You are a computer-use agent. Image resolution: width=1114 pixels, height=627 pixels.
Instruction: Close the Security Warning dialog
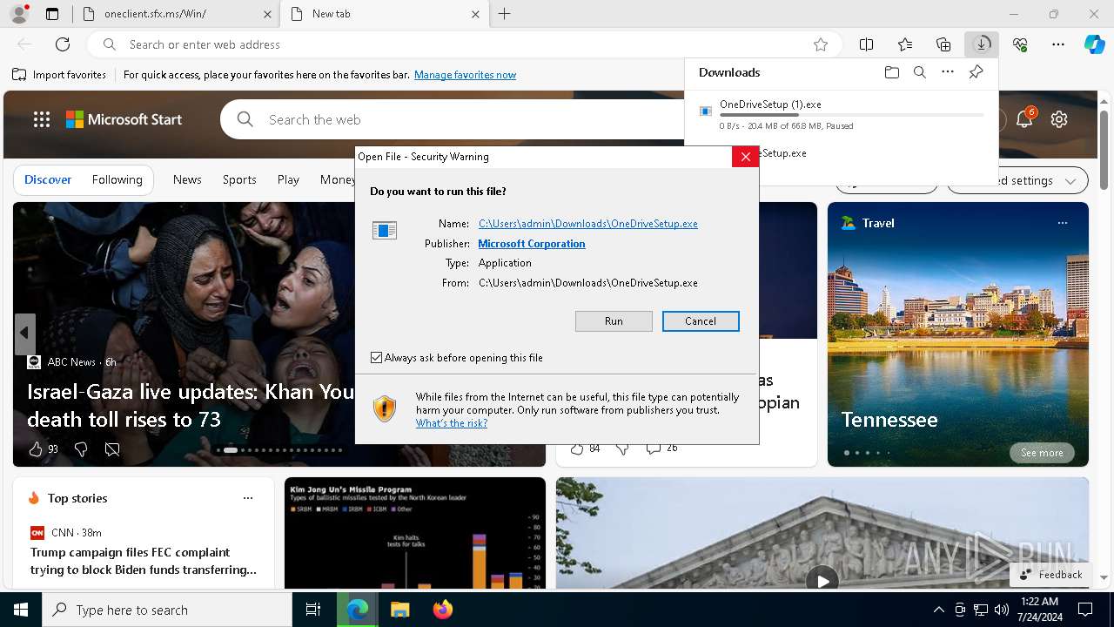745,157
